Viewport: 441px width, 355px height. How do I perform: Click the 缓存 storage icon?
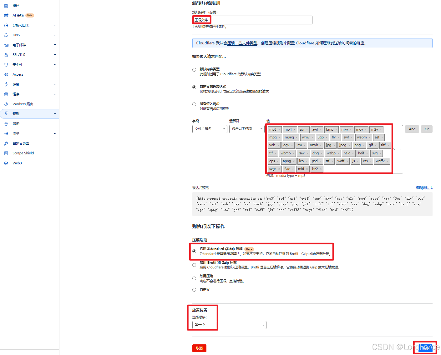6,94
